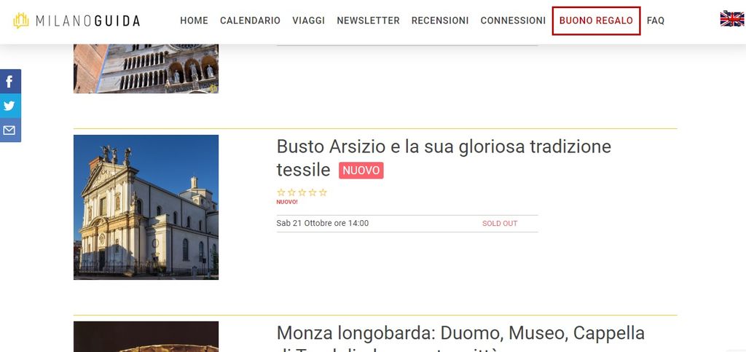Switch language with UK flag icon
The image size is (746, 352).
[x=731, y=19]
